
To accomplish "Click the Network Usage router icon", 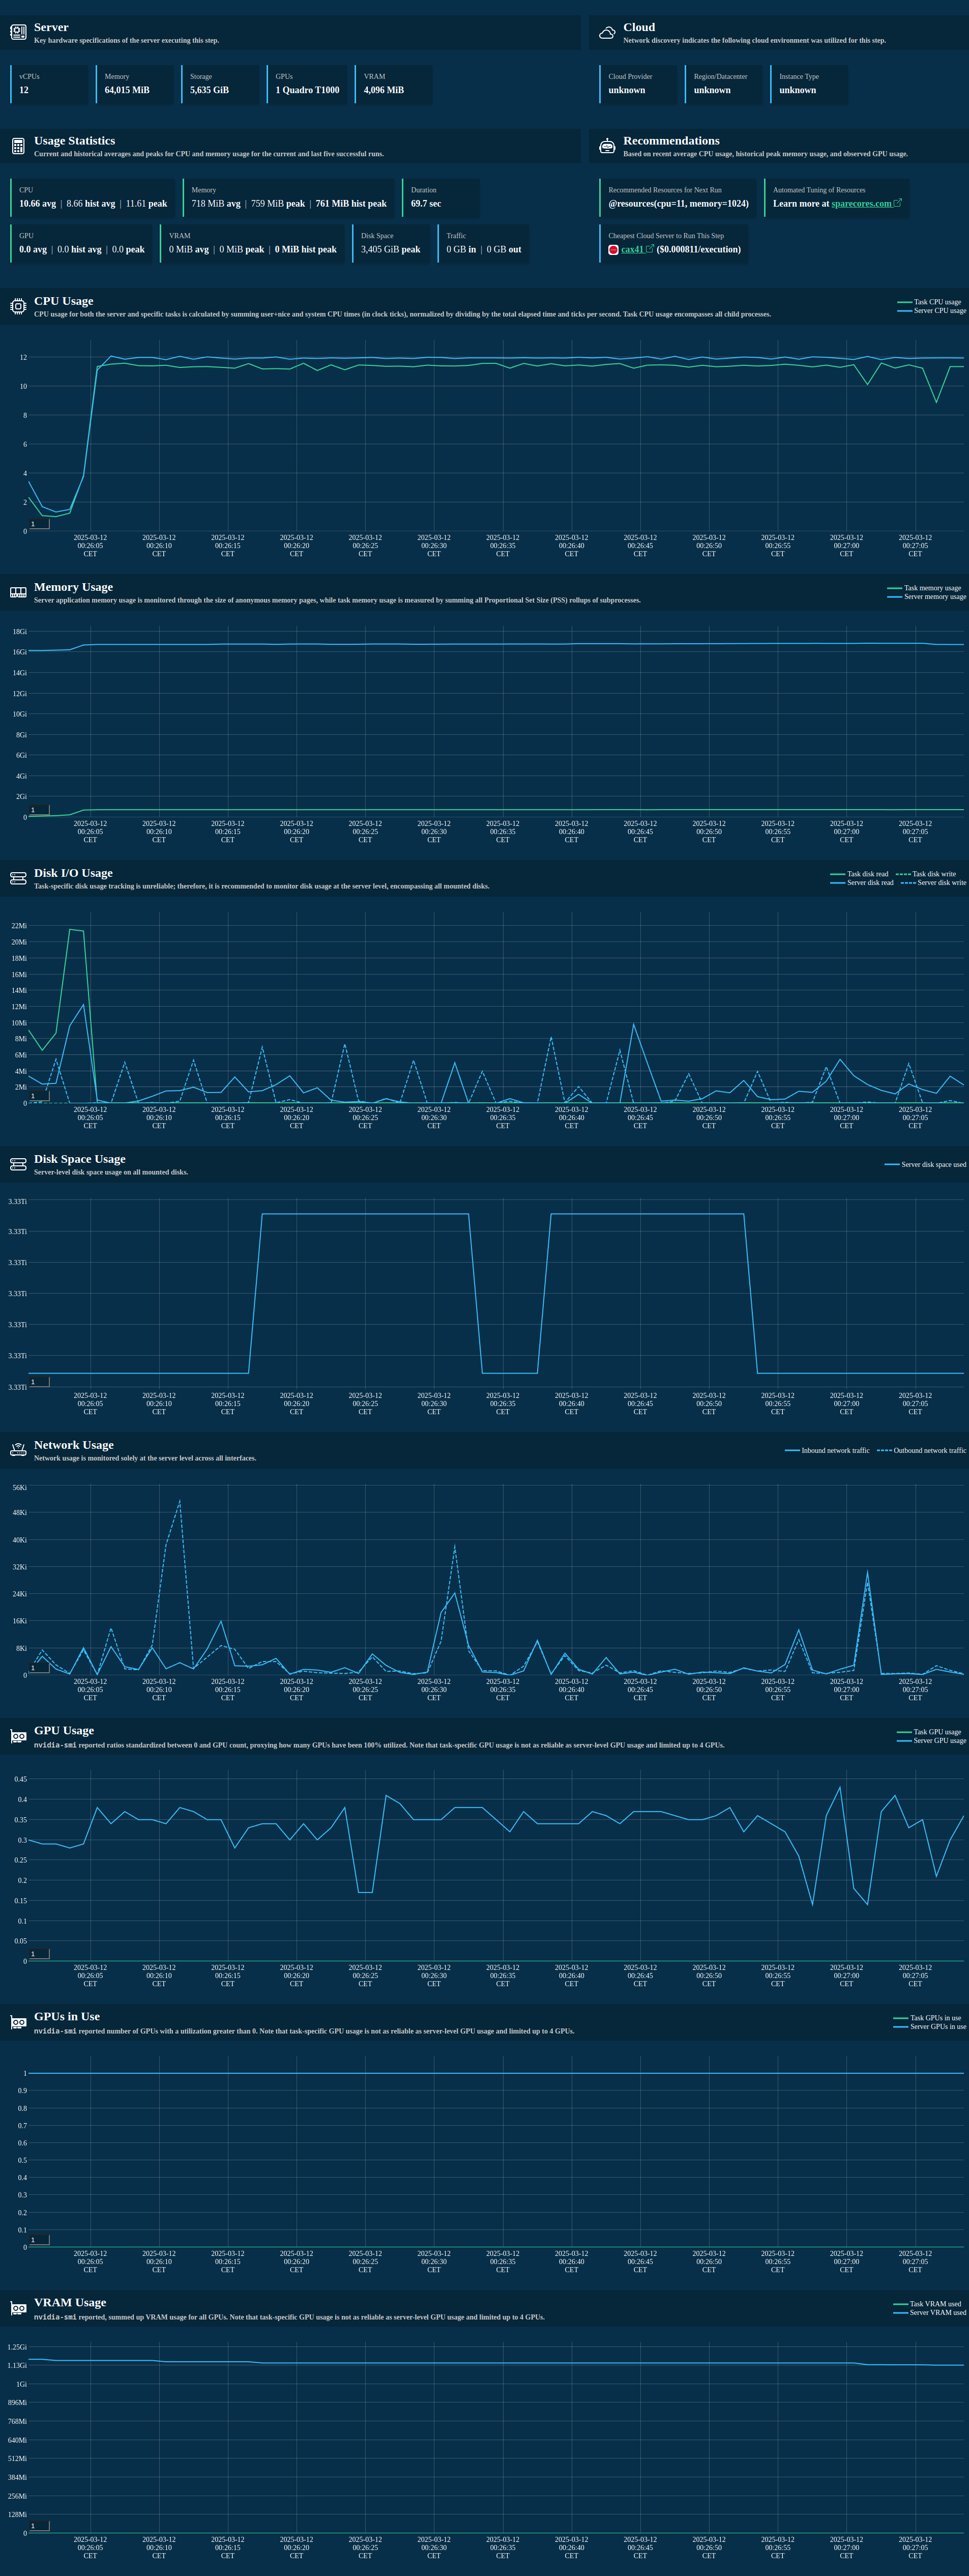I will 18,1450.
